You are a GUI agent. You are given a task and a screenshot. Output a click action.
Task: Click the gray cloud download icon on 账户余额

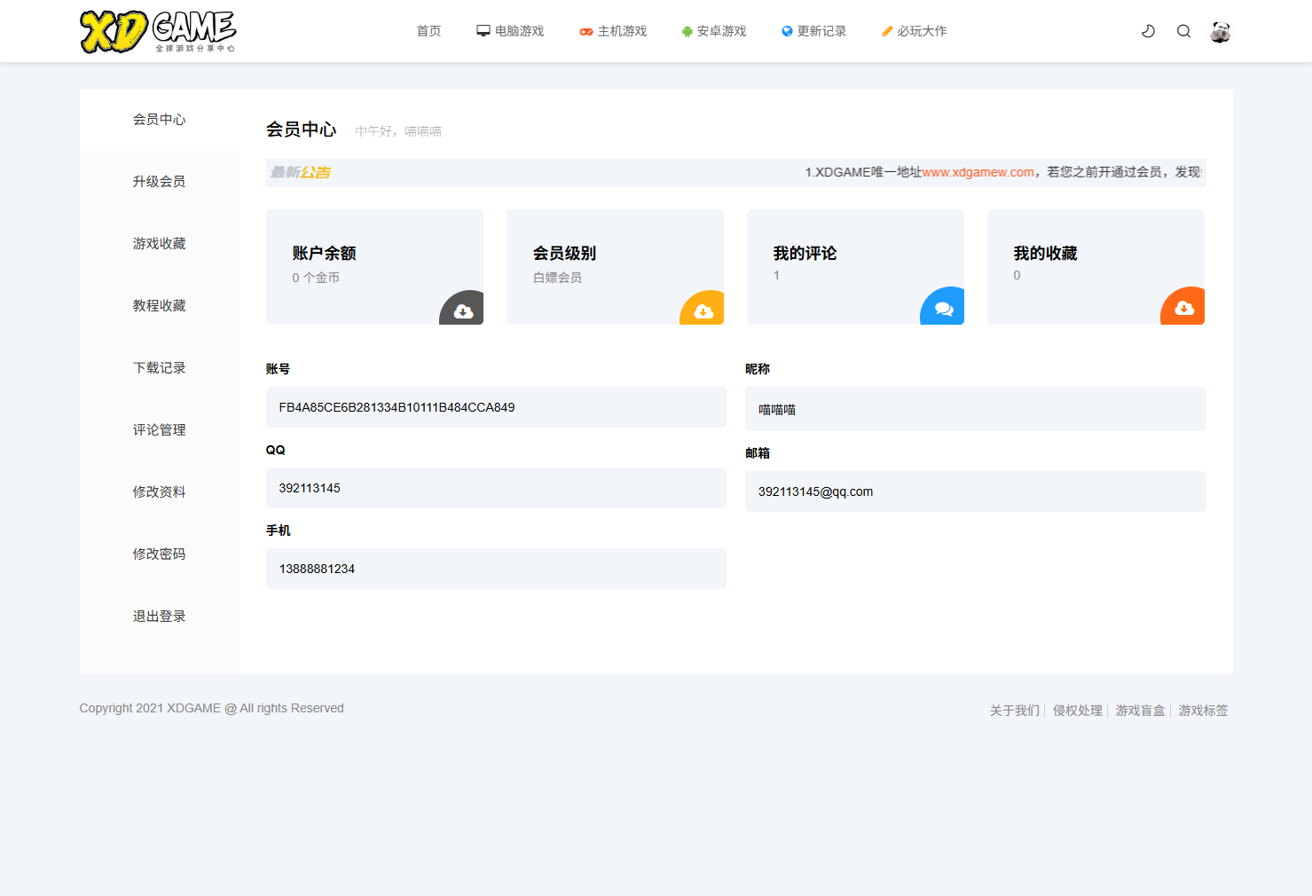463,310
